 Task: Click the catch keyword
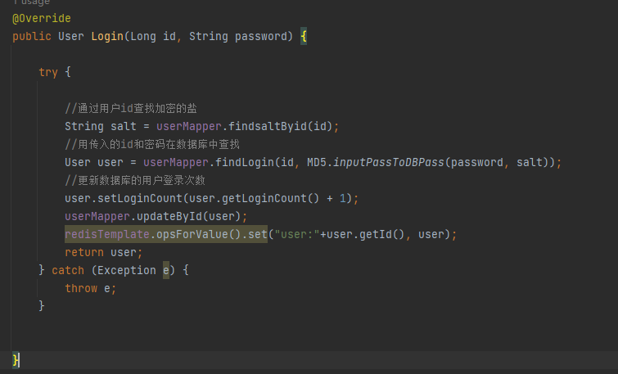point(68,270)
